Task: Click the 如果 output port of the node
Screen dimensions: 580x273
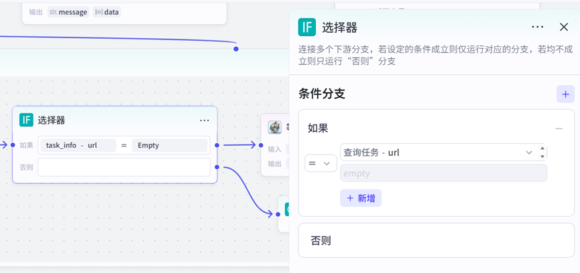Action: (x=217, y=145)
